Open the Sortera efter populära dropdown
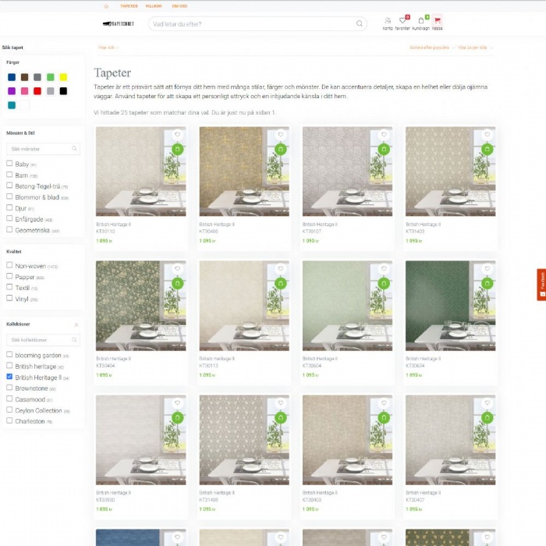Image resolution: width=546 pixels, height=546 pixels. (431, 48)
